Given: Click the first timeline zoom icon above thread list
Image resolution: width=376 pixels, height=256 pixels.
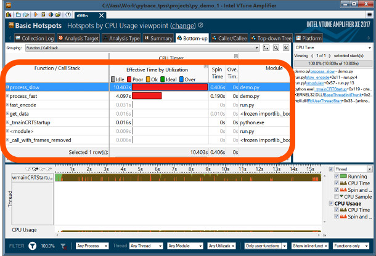Looking at the screenshot, I should (28, 169).
